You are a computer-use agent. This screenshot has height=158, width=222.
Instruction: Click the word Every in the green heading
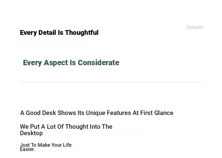pos(32,63)
